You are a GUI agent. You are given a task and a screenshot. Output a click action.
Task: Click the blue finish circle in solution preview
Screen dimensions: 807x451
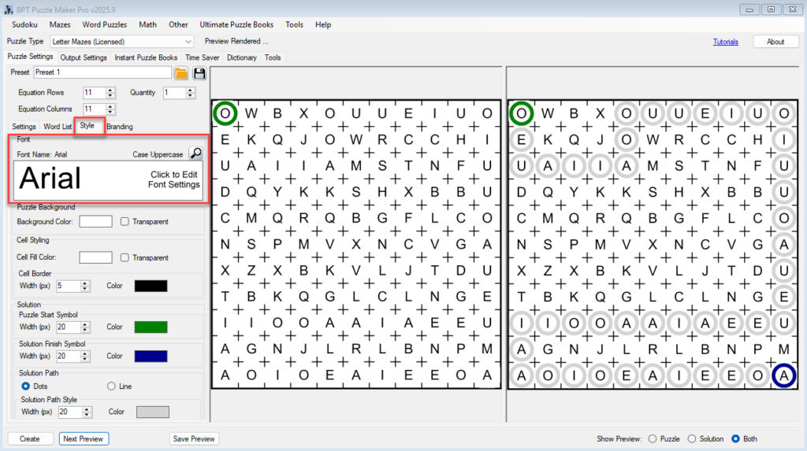pos(783,375)
